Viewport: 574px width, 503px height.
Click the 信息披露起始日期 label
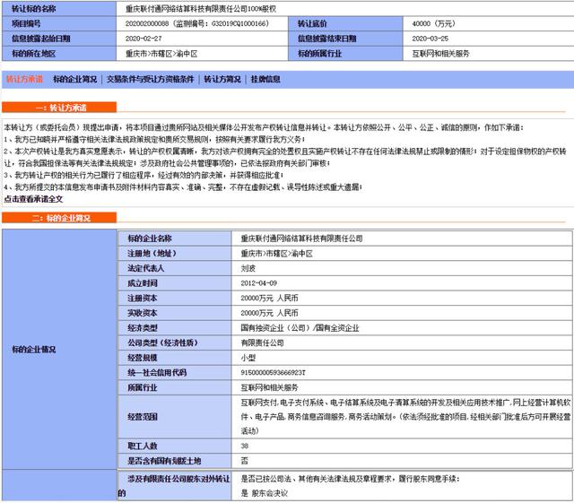[x=41, y=39]
